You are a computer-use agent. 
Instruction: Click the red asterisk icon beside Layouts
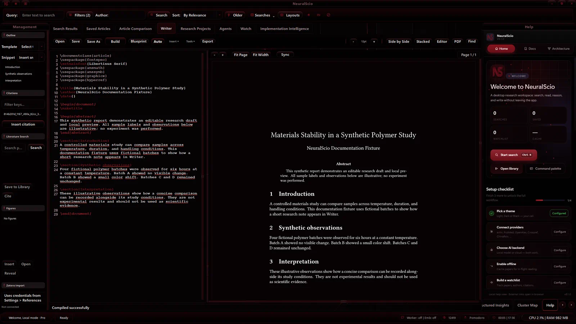(x=309, y=15)
